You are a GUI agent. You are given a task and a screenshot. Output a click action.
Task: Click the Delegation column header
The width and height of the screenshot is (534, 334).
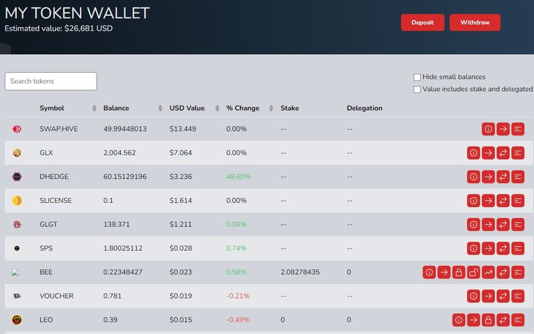[x=364, y=108]
